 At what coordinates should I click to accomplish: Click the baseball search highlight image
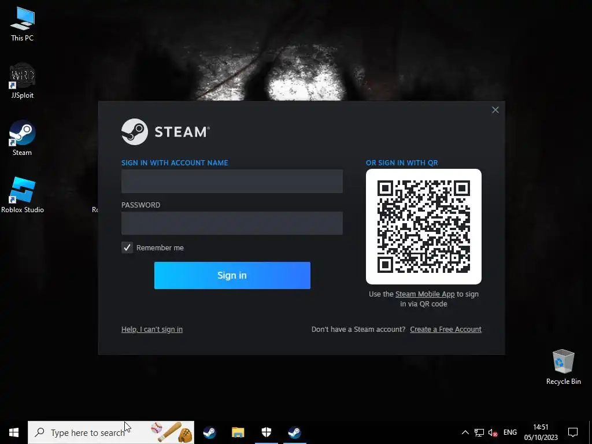[171, 432]
